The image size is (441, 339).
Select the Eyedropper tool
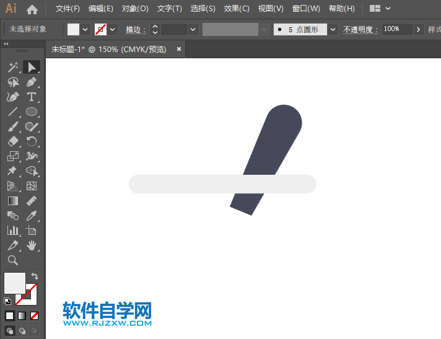32,216
